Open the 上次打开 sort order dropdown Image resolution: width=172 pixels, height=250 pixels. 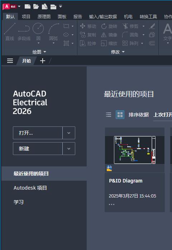click(163, 115)
